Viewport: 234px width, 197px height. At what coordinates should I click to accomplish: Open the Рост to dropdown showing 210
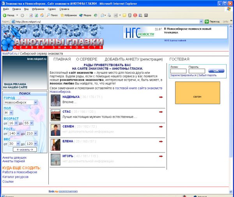32,133
